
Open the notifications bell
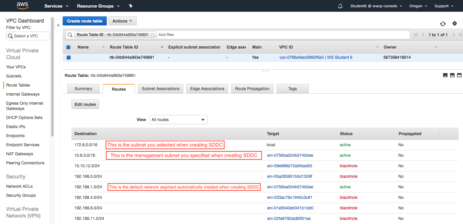click(x=340, y=6)
